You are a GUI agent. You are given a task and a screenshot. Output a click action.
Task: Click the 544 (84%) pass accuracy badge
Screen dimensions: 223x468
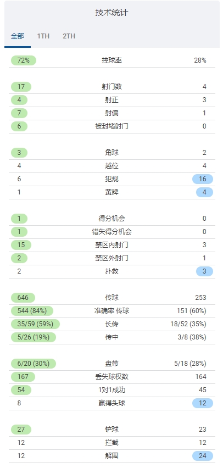tap(32, 311)
